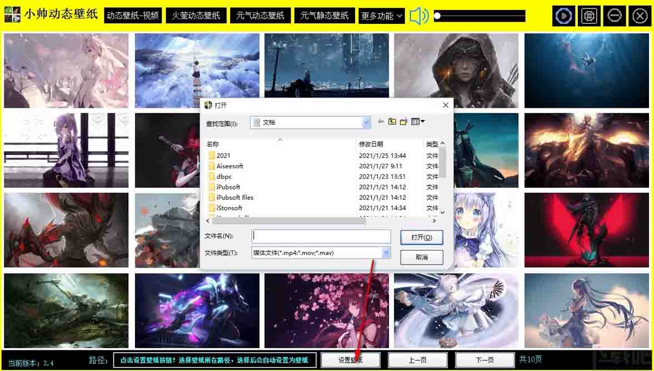Click the date 2021/1/23 13:51
This screenshot has width=654, height=371.
point(382,176)
